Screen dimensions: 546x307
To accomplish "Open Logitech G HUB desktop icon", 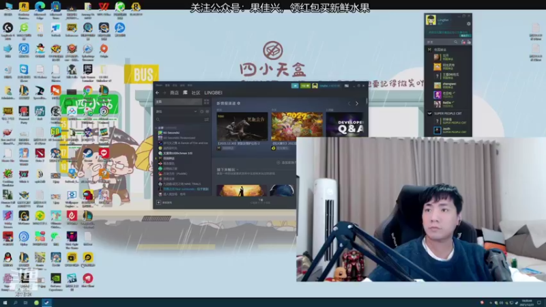I will [x=8, y=27].
